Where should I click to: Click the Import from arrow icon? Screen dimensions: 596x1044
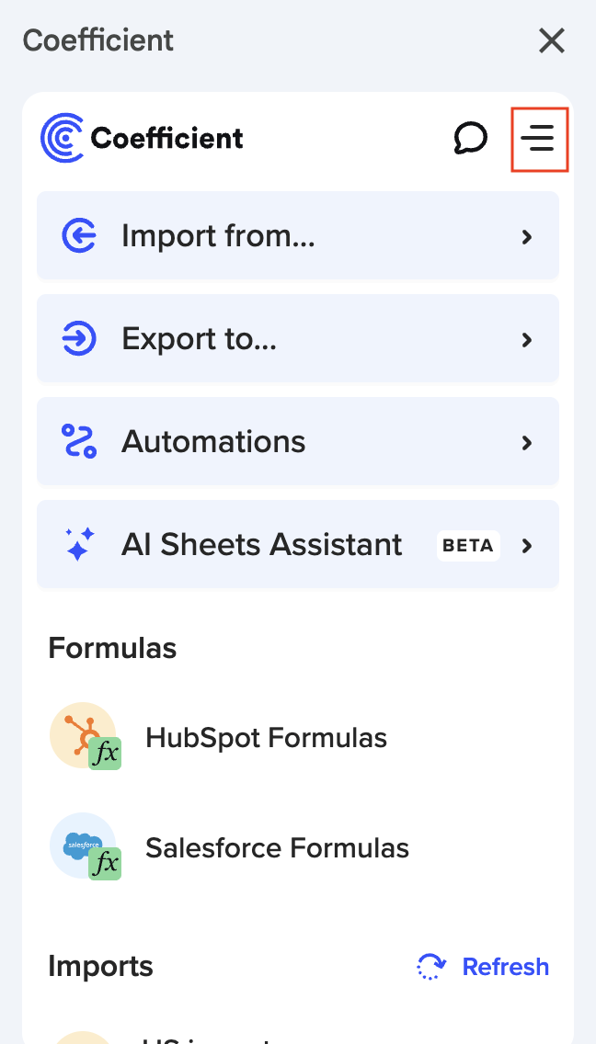79,236
